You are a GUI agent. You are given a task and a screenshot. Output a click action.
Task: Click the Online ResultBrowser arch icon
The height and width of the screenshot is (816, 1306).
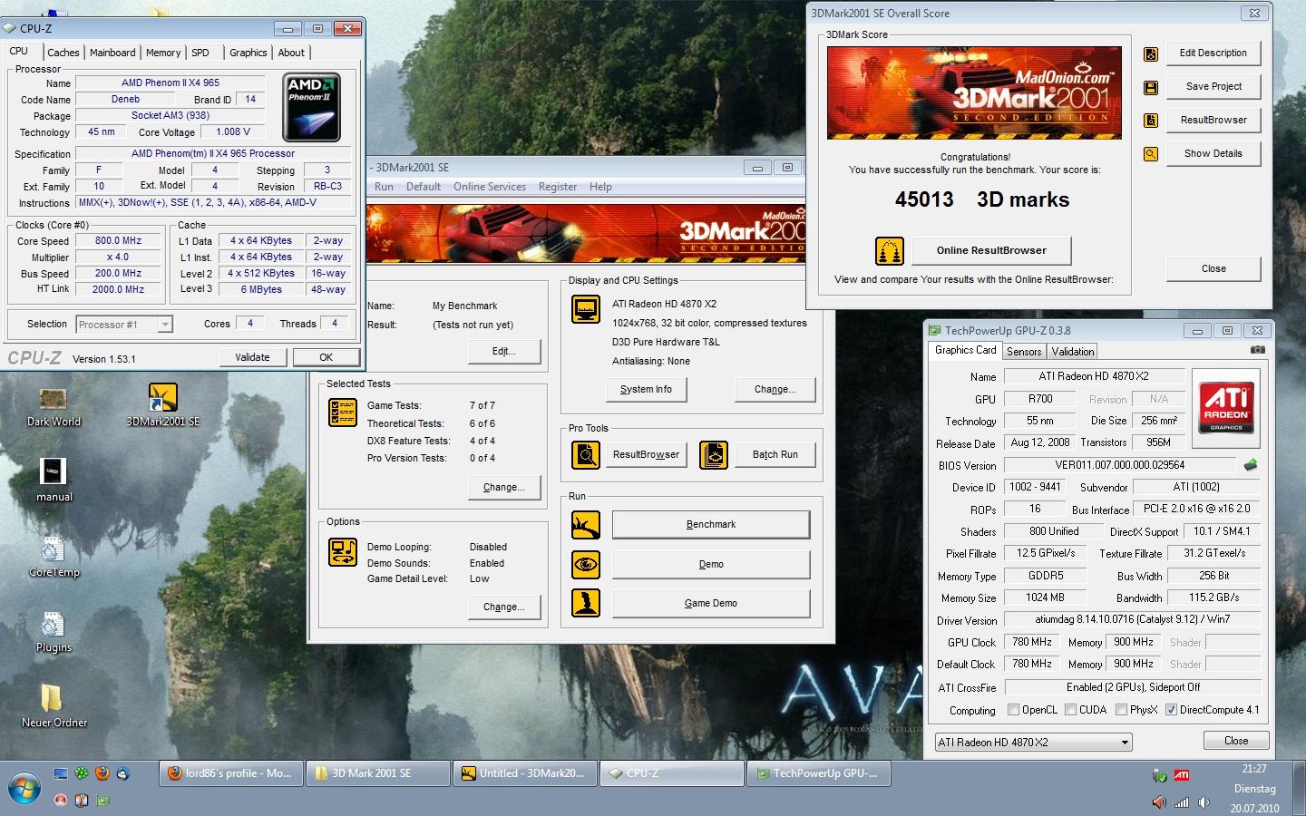889,251
